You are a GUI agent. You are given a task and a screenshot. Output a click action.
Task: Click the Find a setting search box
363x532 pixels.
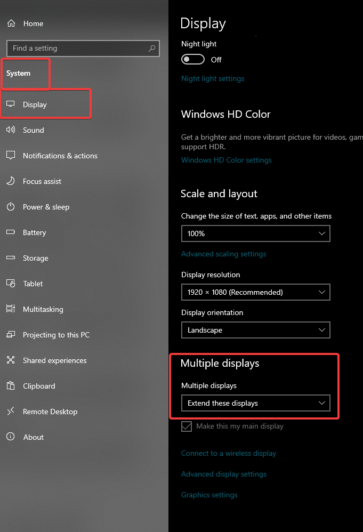coord(83,48)
